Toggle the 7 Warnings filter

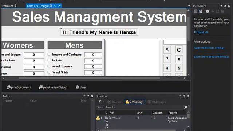[x=135, y=102]
